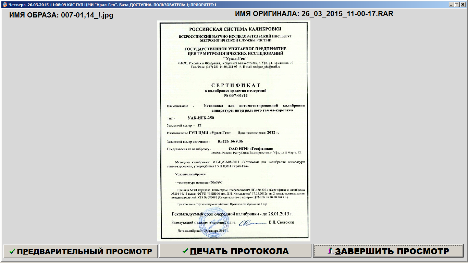468x263 pixels.
Task: Click the РОССИЙСКАЯ СИСТЕМА КАЛИБРОВКИ heading
Action: (x=235, y=29)
